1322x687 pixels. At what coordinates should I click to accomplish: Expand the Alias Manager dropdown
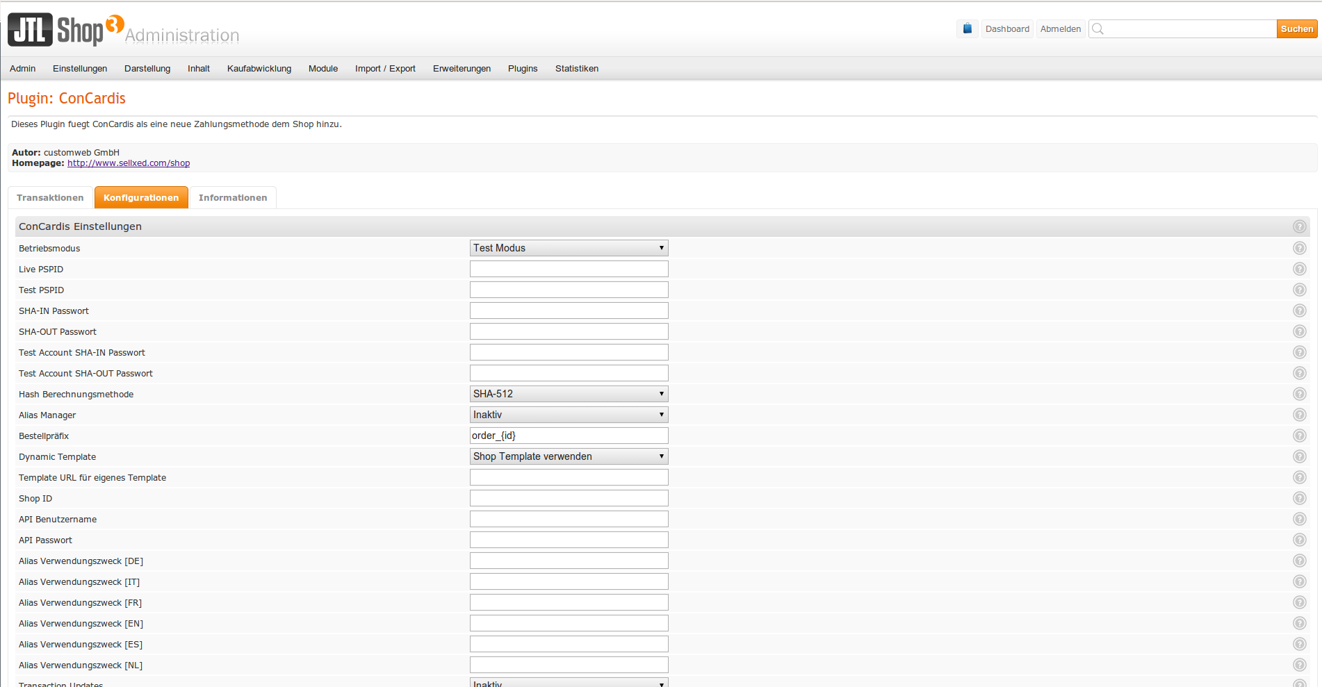tap(569, 415)
